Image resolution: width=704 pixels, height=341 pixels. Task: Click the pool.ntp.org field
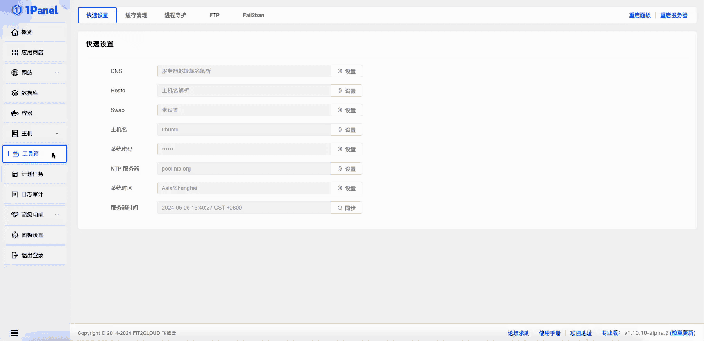[244, 169]
